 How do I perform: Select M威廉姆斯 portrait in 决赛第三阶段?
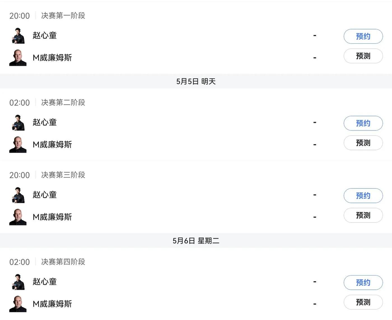(18, 217)
